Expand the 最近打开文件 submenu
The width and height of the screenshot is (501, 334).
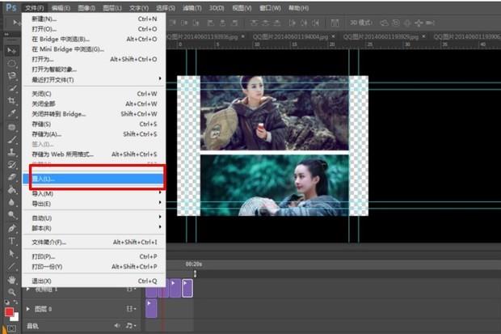(x=160, y=79)
